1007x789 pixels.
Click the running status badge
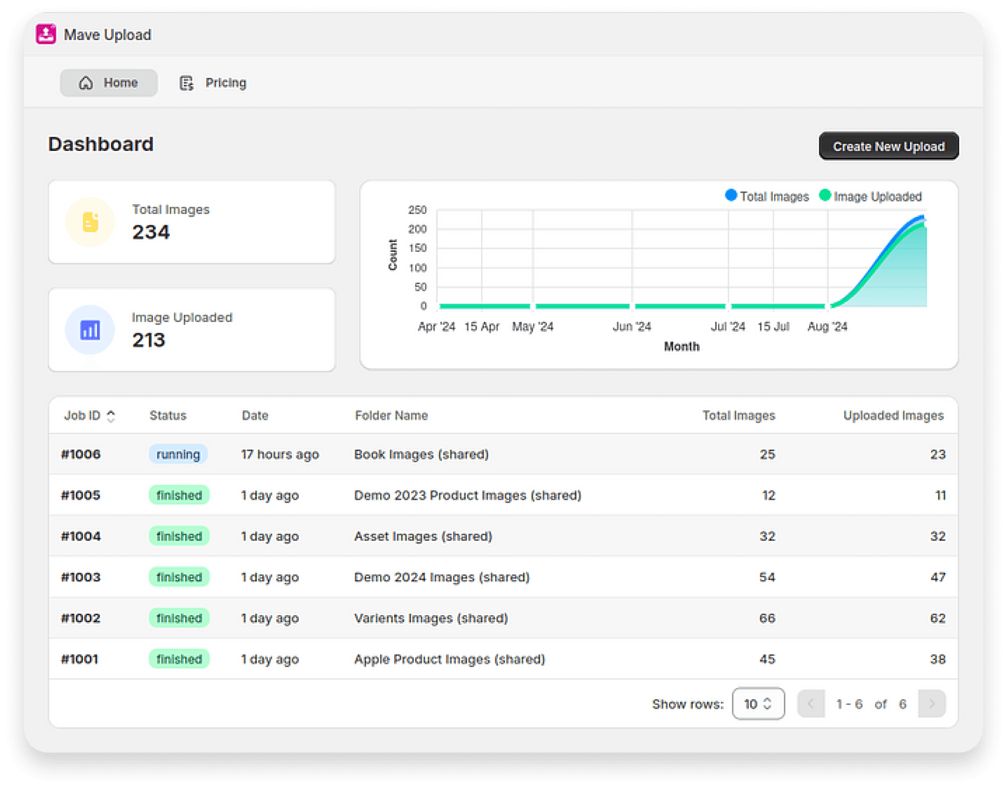(178, 454)
